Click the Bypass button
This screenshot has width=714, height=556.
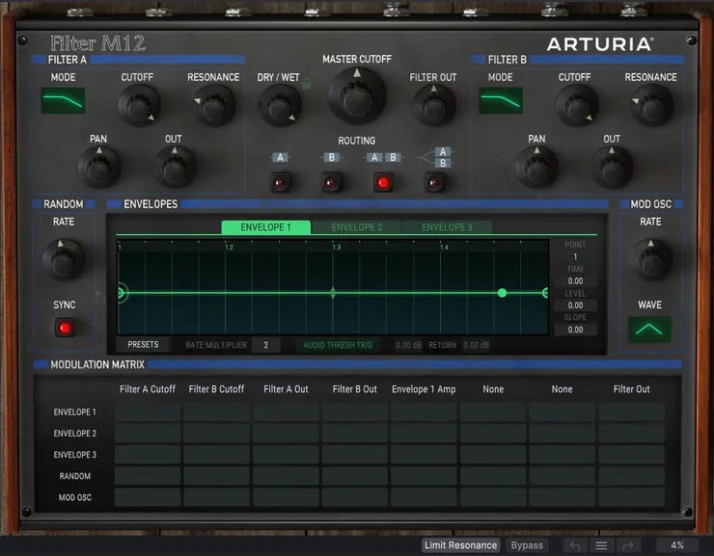point(527,545)
